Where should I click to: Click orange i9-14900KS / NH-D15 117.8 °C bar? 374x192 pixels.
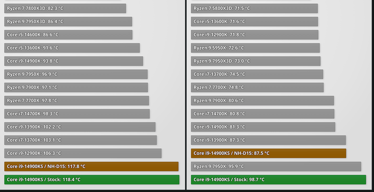[x=92, y=167]
